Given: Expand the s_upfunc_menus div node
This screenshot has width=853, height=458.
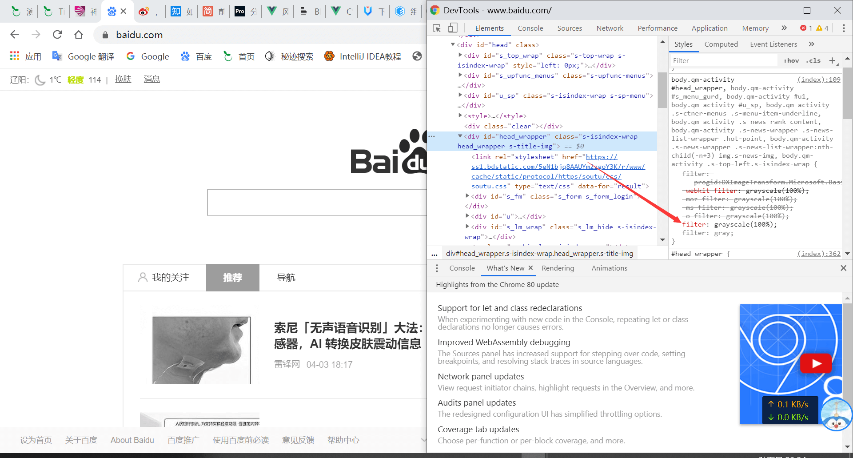Looking at the screenshot, I should tap(460, 76).
